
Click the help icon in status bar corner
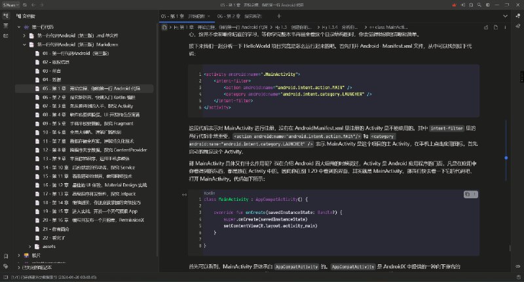[x=518, y=277]
